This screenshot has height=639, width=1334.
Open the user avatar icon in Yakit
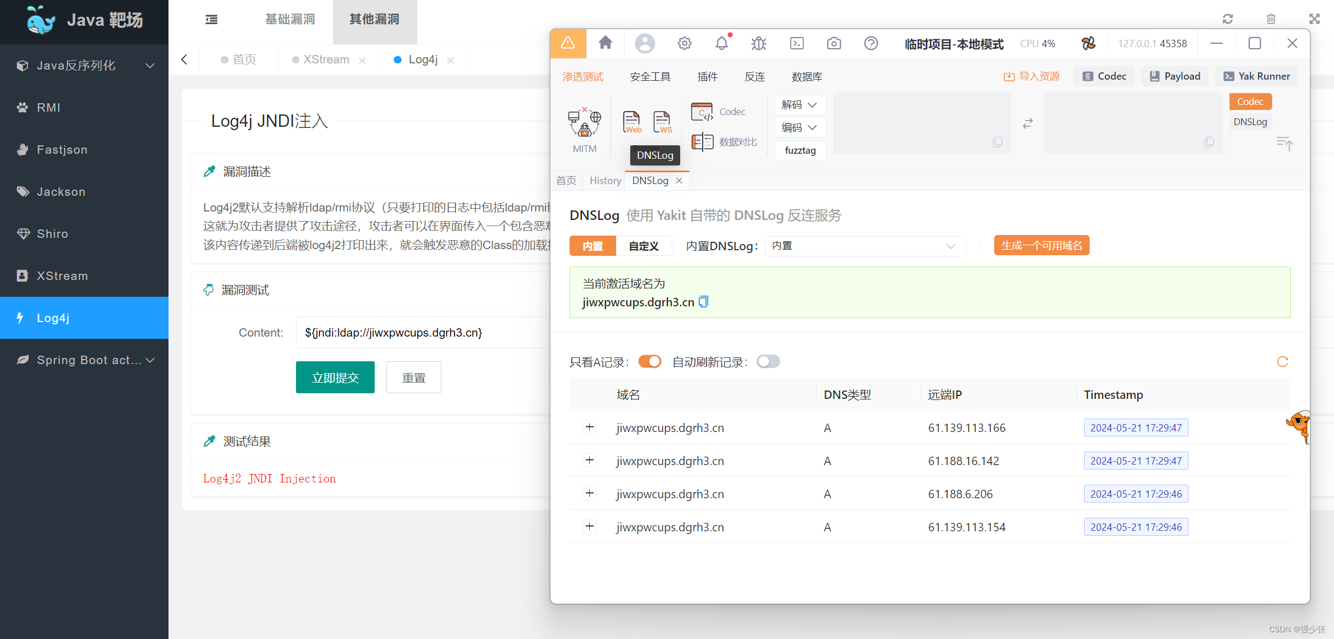[x=645, y=43]
